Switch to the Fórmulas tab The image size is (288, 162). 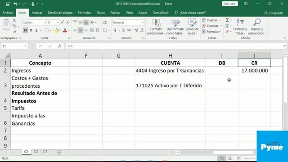[85, 13]
